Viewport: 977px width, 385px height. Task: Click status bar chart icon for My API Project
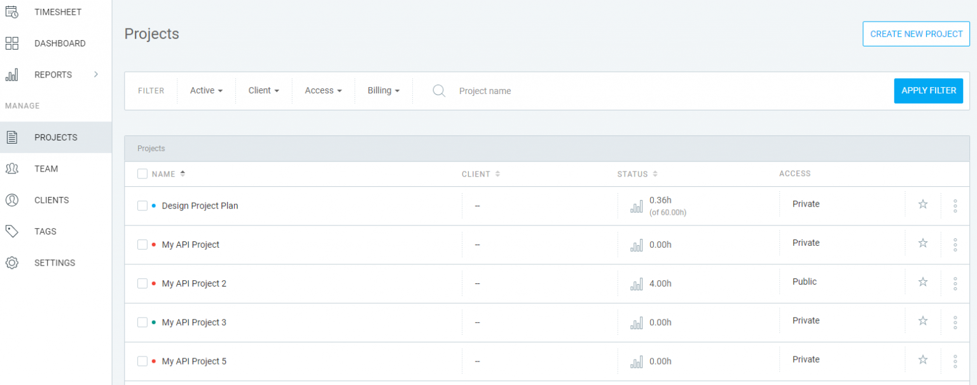click(x=636, y=245)
